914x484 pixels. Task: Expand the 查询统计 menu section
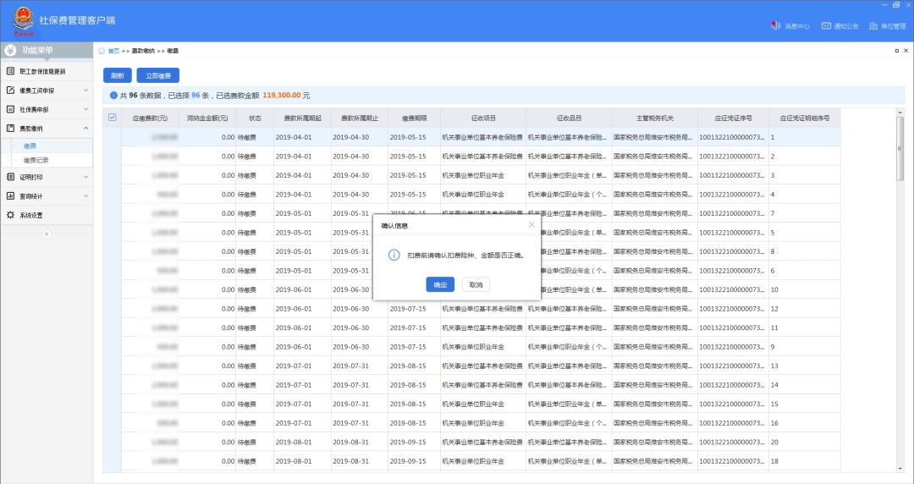point(85,196)
